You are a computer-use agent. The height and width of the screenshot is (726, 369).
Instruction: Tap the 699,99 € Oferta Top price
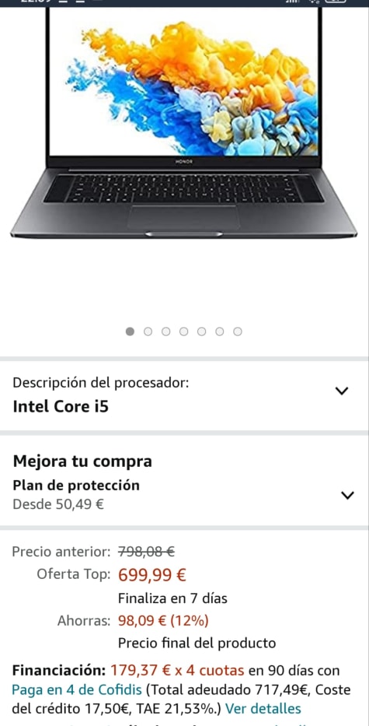pos(152,575)
